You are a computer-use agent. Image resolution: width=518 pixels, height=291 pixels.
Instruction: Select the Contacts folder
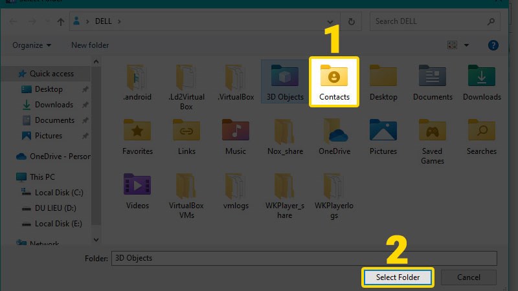334,82
